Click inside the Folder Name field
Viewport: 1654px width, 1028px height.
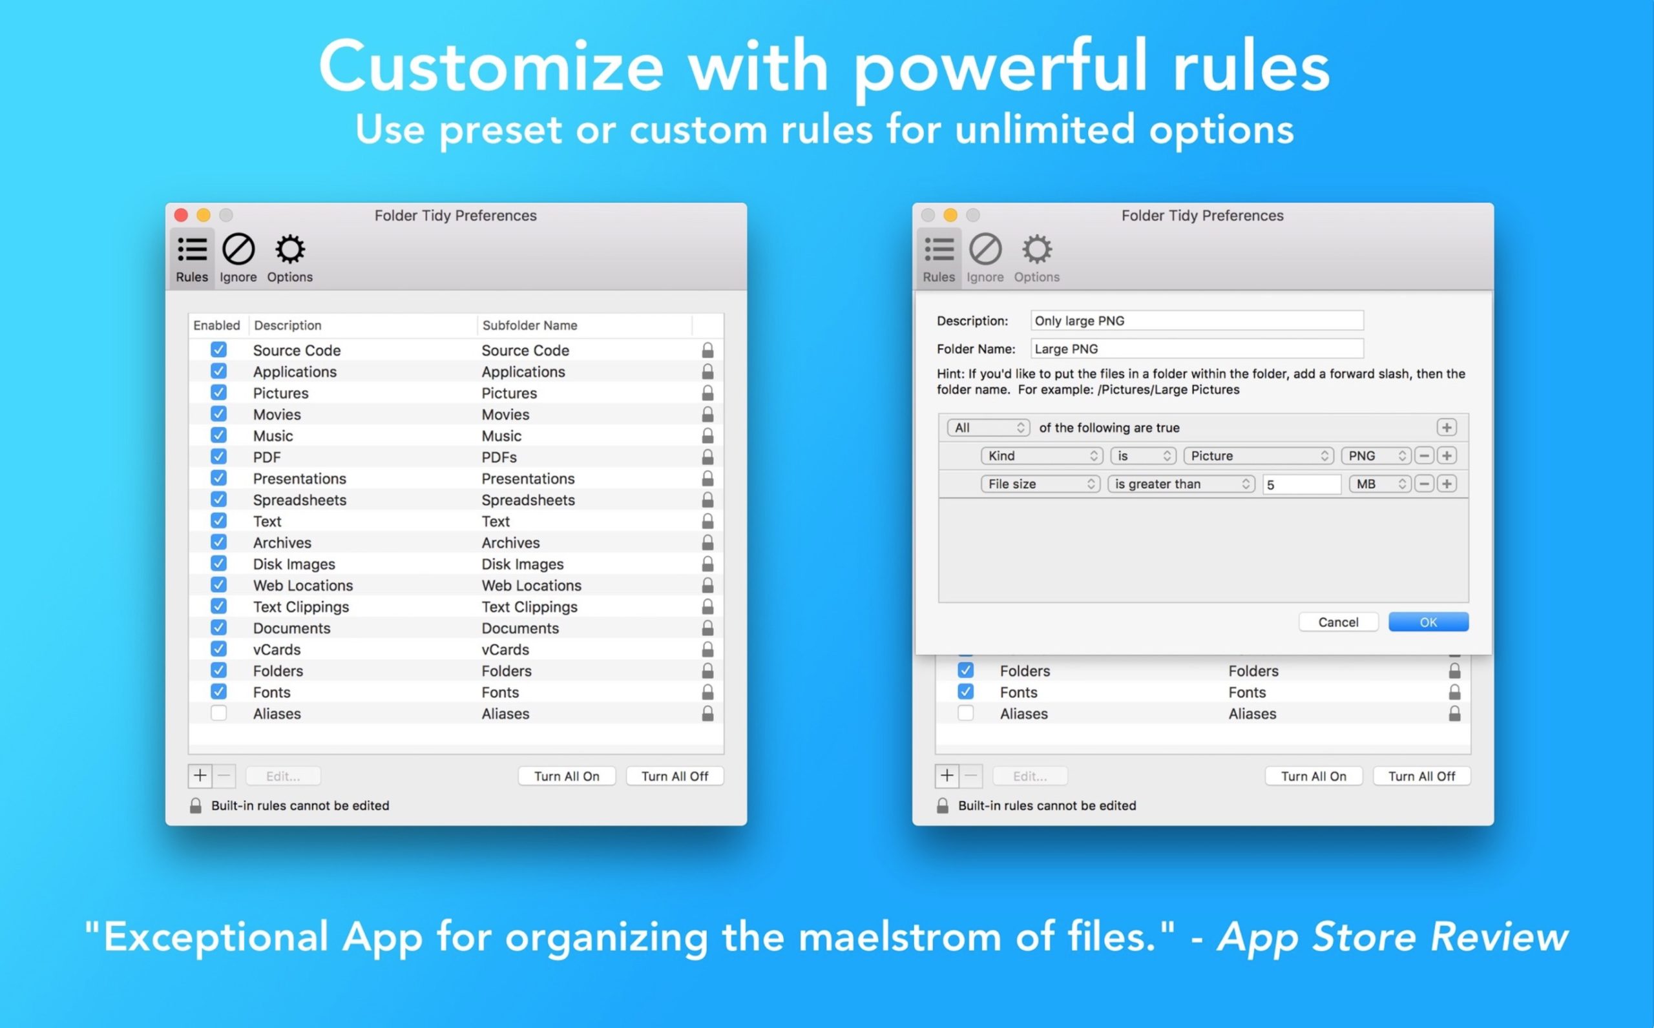click(x=1197, y=348)
